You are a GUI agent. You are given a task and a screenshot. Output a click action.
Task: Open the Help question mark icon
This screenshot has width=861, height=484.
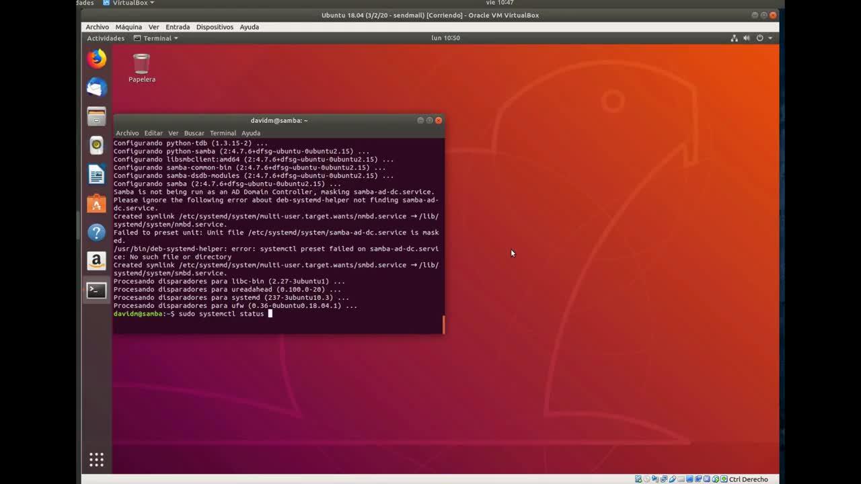point(96,233)
